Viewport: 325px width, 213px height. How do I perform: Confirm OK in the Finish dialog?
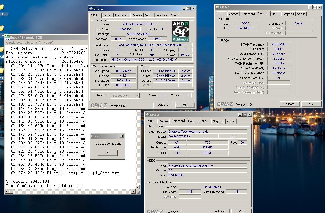coord(107,152)
